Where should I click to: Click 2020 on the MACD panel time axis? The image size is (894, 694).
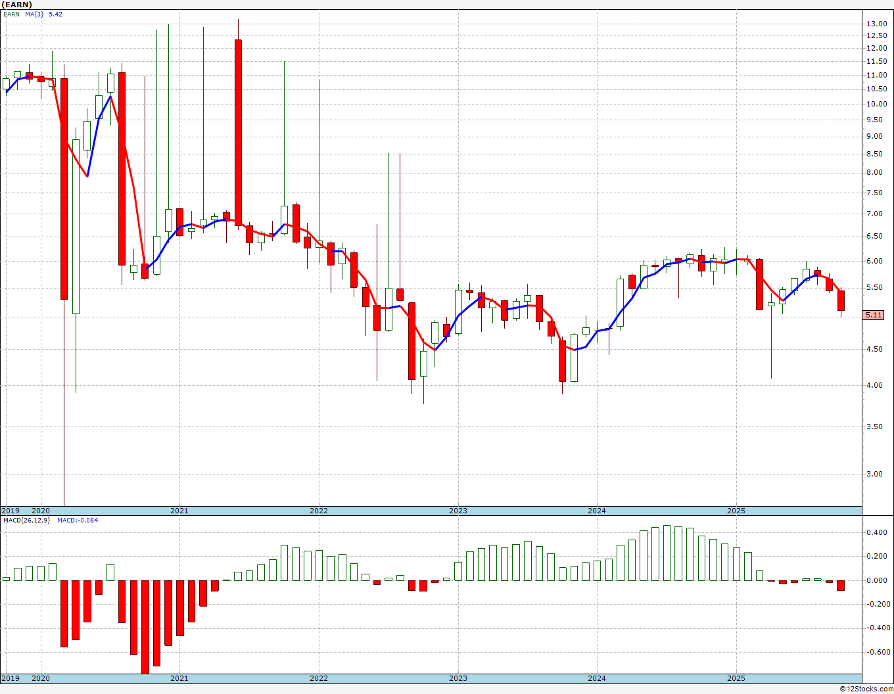(41, 678)
